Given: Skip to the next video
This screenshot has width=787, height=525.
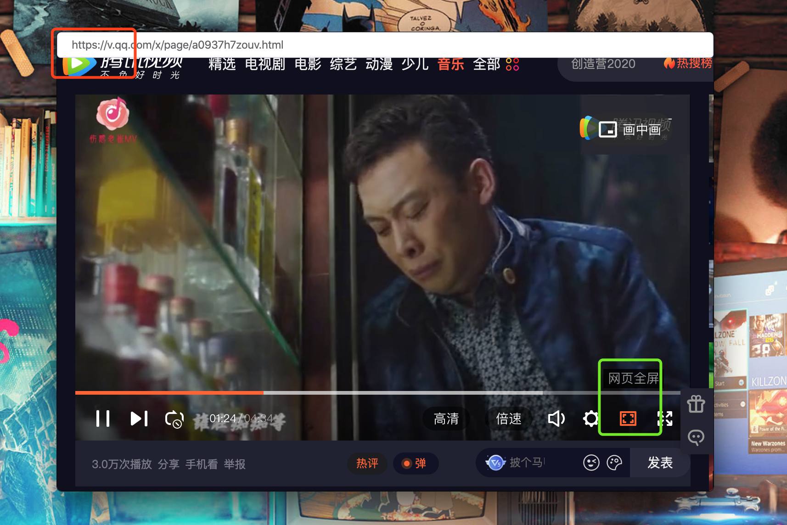Looking at the screenshot, I should point(139,419).
